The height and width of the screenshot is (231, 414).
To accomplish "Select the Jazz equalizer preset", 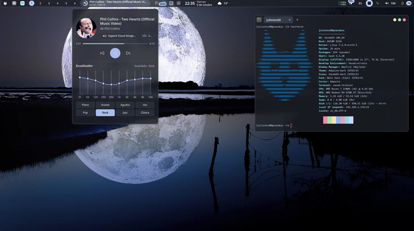I will point(125,113).
